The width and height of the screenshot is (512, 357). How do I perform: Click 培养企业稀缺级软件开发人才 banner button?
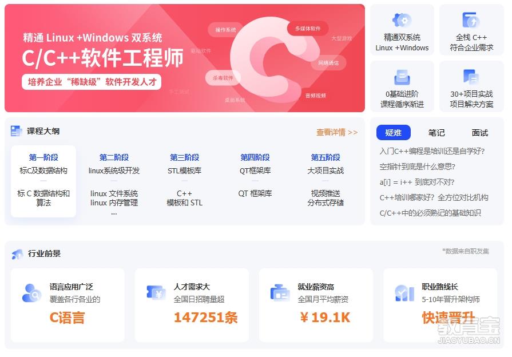[92, 82]
